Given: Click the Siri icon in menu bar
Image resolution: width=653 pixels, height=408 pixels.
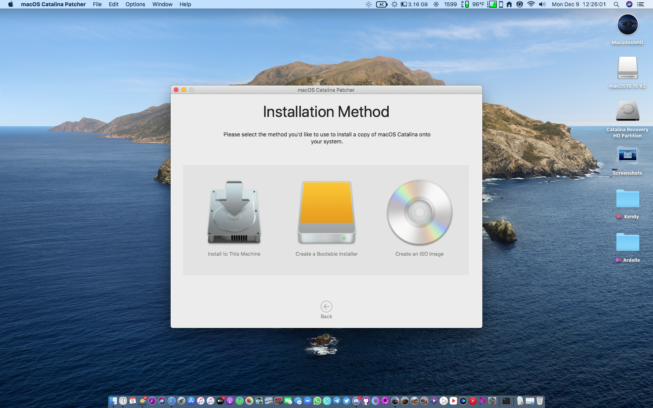Looking at the screenshot, I should pyautogui.click(x=629, y=4).
